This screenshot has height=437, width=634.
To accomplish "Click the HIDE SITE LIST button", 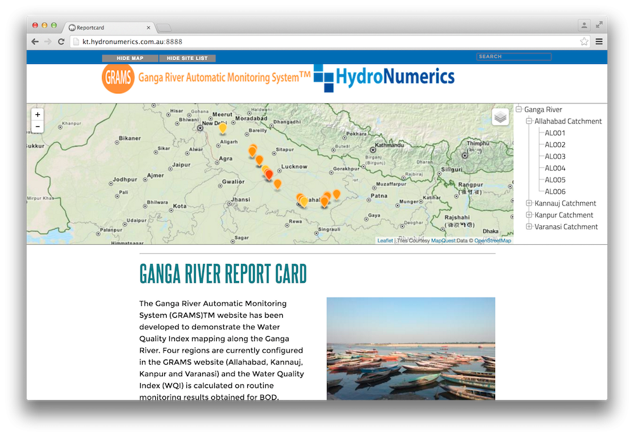I will click(187, 58).
